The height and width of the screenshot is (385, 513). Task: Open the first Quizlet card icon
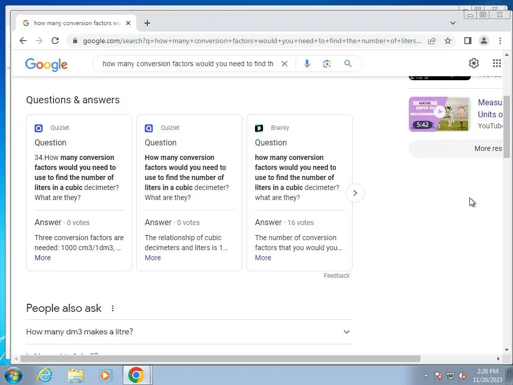pyautogui.click(x=39, y=128)
